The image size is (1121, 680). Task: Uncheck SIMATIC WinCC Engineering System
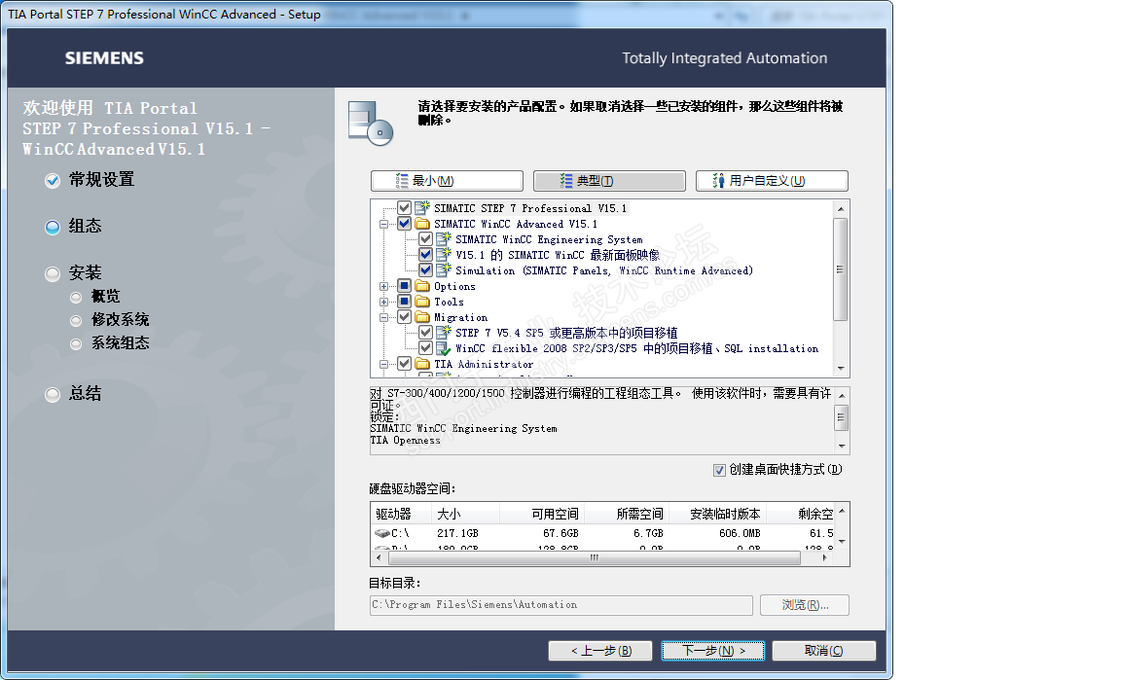pos(425,238)
